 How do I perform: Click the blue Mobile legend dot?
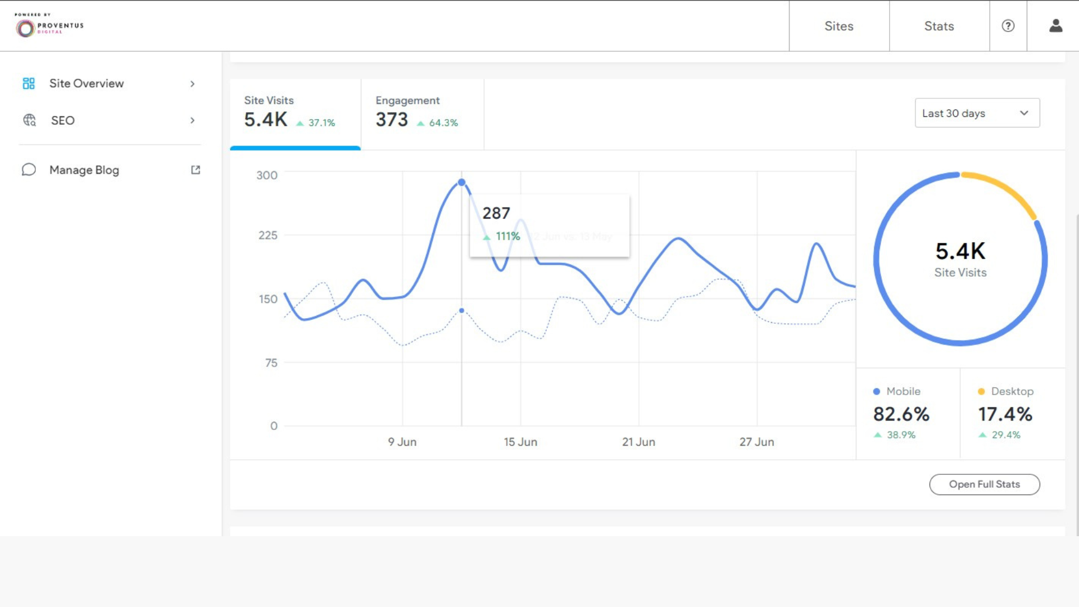876,391
